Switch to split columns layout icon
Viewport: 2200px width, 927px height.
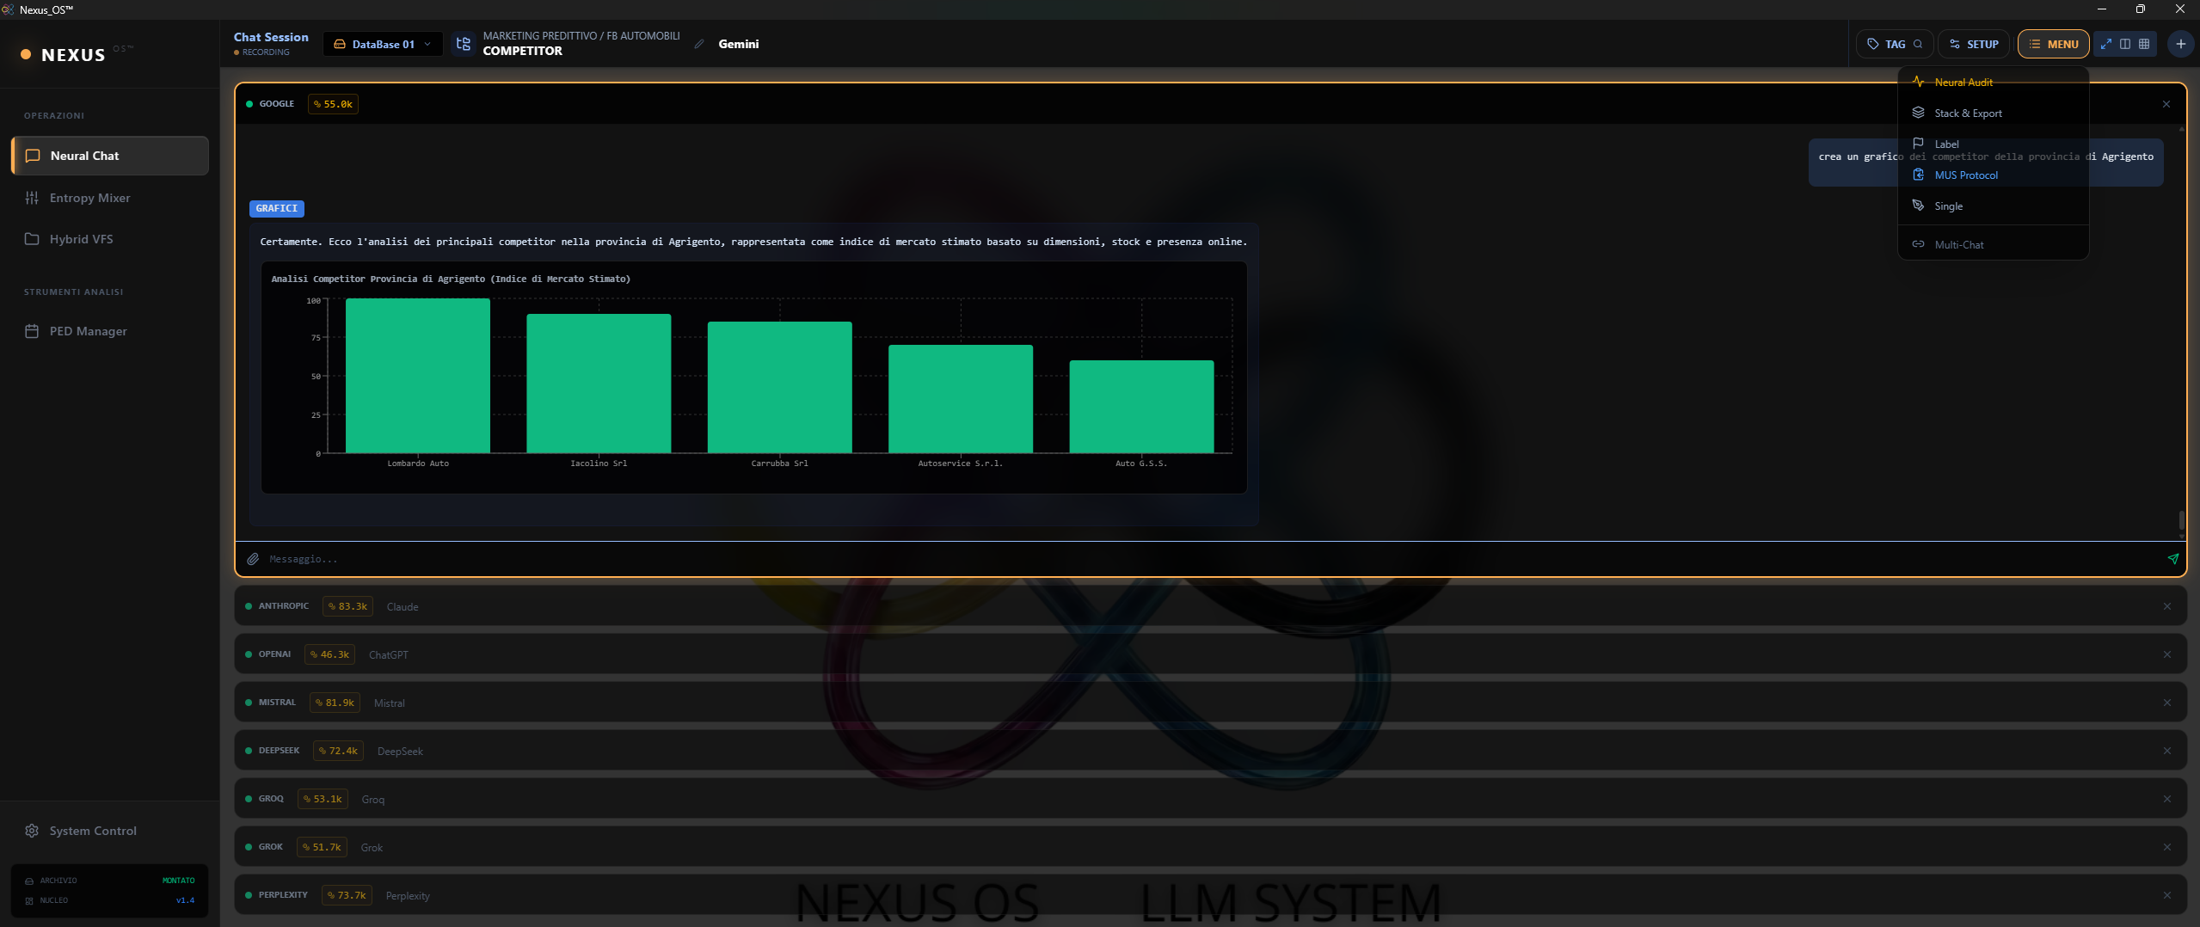pyautogui.click(x=2125, y=44)
